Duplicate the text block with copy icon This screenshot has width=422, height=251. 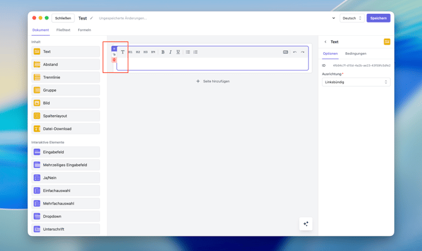114,54
